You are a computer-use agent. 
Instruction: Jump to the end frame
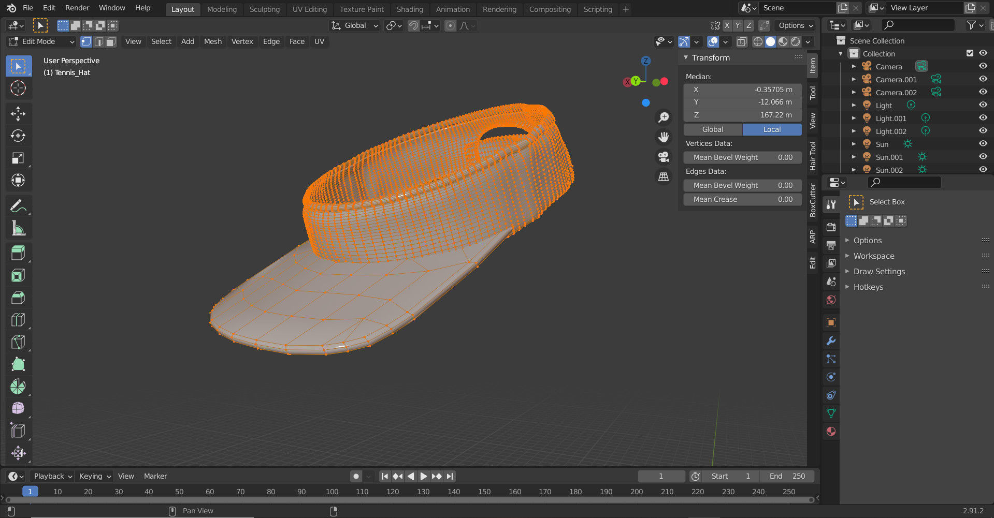pos(450,476)
